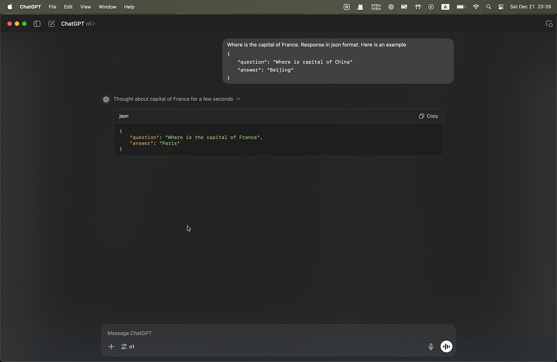557x362 pixels.
Task: Copy the JSON code block
Action: click(x=428, y=116)
